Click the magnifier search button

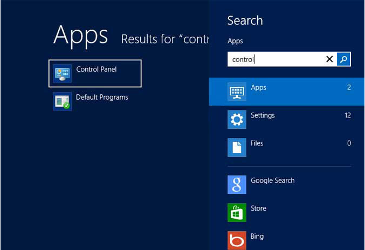(343, 59)
